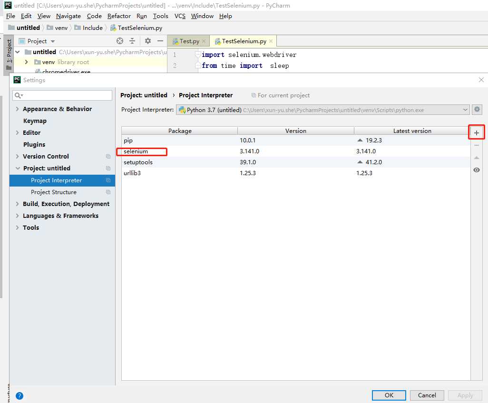Expand the venv library root folder
The height and width of the screenshot is (403, 488).
click(27, 62)
